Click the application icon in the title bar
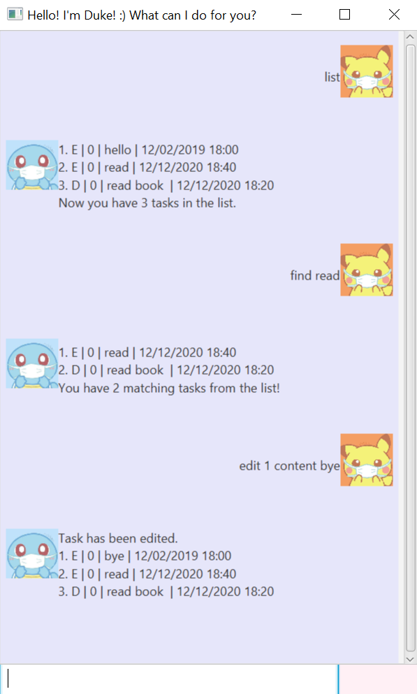417x694 pixels. [x=15, y=15]
